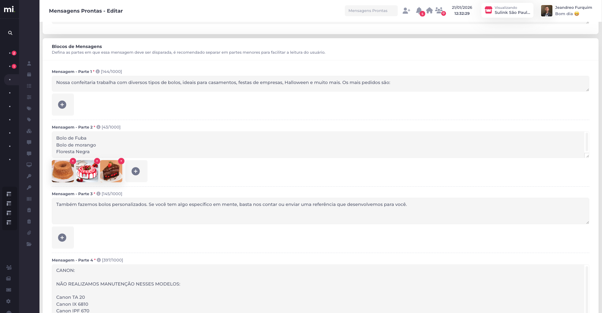Open settings gear in the left rail
Image resolution: width=602 pixels, height=313 pixels.
[x=9, y=301]
